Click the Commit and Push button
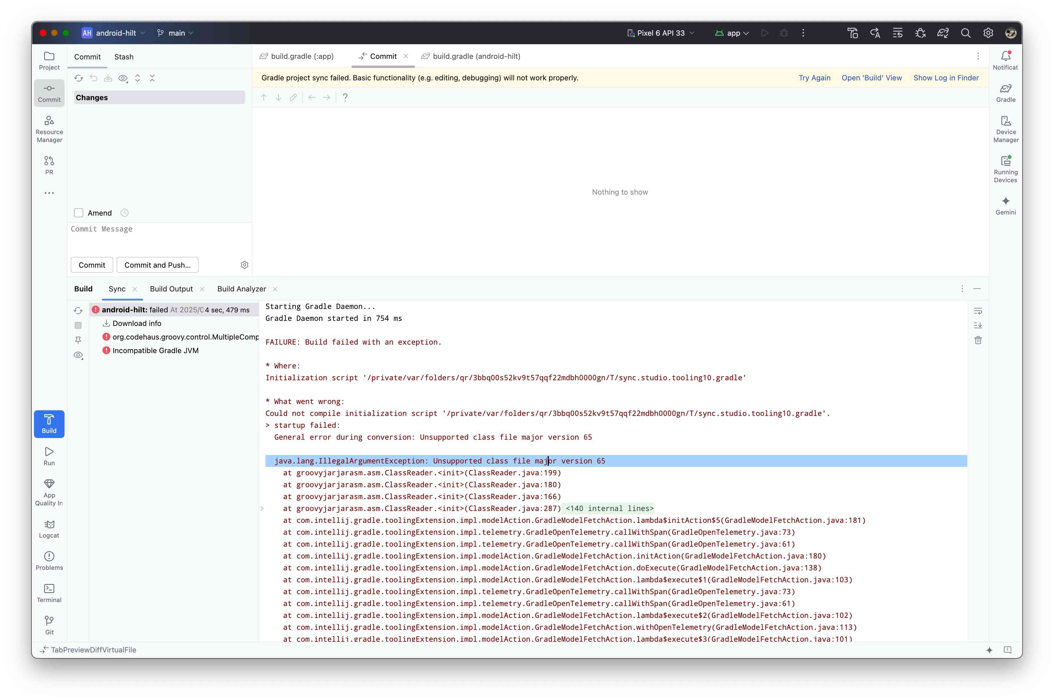The image size is (1054, 700). tap(157, 265)
